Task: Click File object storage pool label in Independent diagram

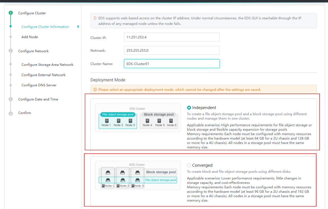Action: 118,114
